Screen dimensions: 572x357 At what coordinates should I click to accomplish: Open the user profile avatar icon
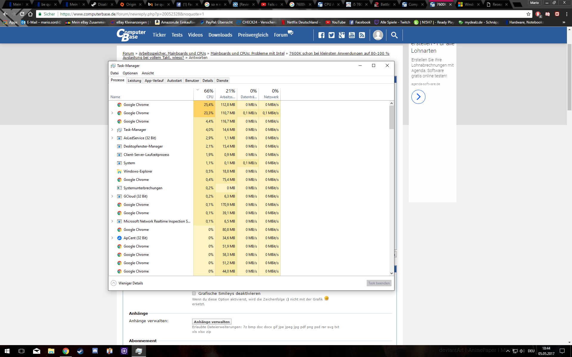coord(378,35)
